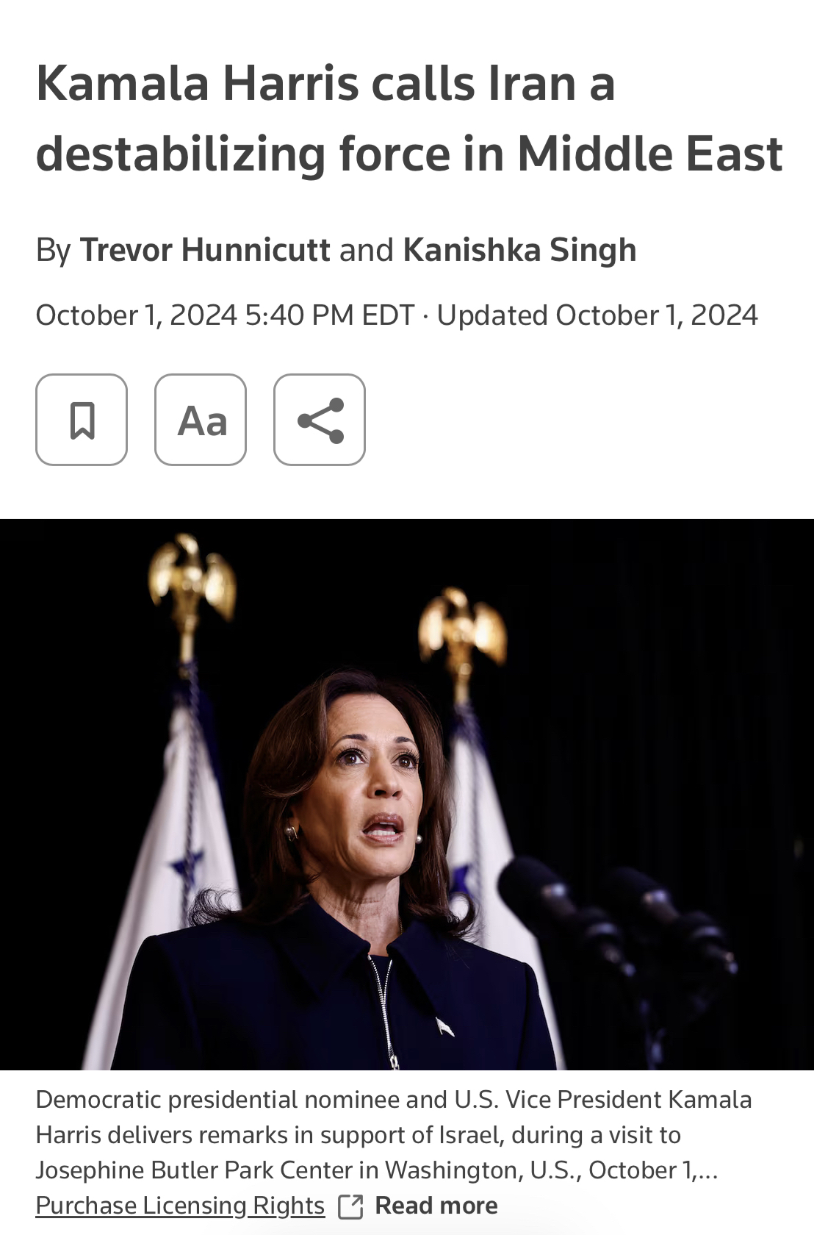
Task: Follow the Purchase Licensing Rights link
Action: (x=180, y=1206)
